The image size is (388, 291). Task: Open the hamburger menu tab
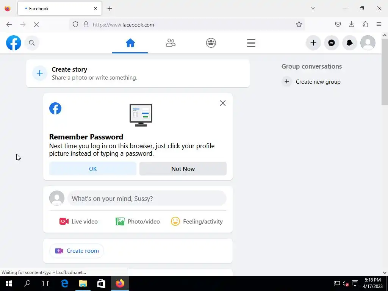tap(251, 43)
